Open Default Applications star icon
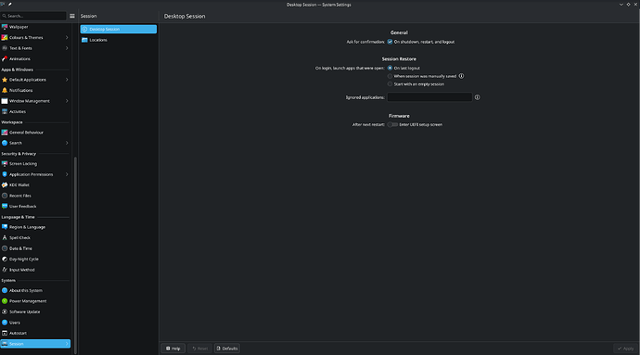Image resolution: width=640 pixels, height=355 pixels. click(5, 80)
